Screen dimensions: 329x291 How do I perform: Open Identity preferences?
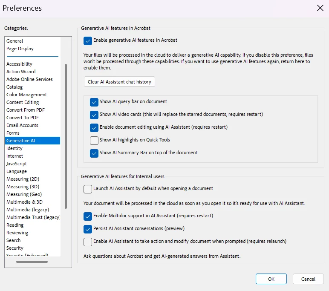click(x=32, y=148)
